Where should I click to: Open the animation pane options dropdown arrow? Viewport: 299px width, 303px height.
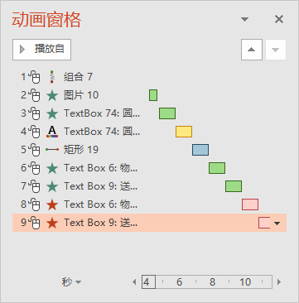click(x=244, y=19)
